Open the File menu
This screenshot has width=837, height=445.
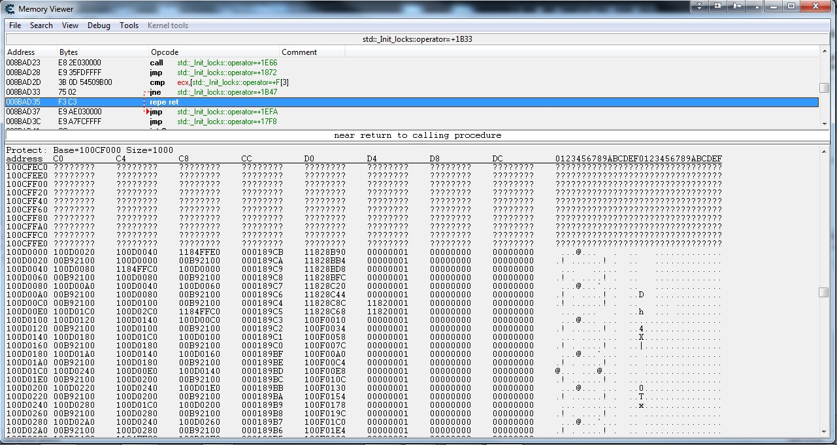[x=15, y=25]
